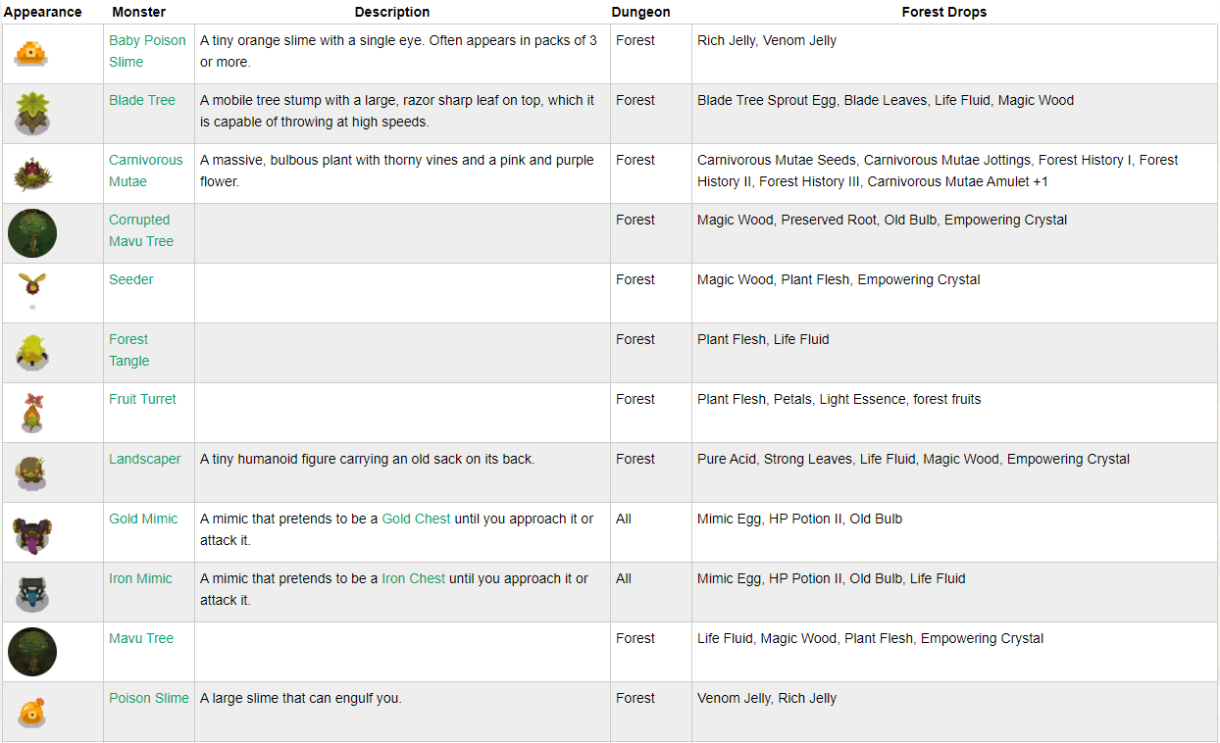Image resolution: width=1220 pixels, height=743 pixels.
Task: Click the Fruit Turret sprite image
Action: coord(32,412)
